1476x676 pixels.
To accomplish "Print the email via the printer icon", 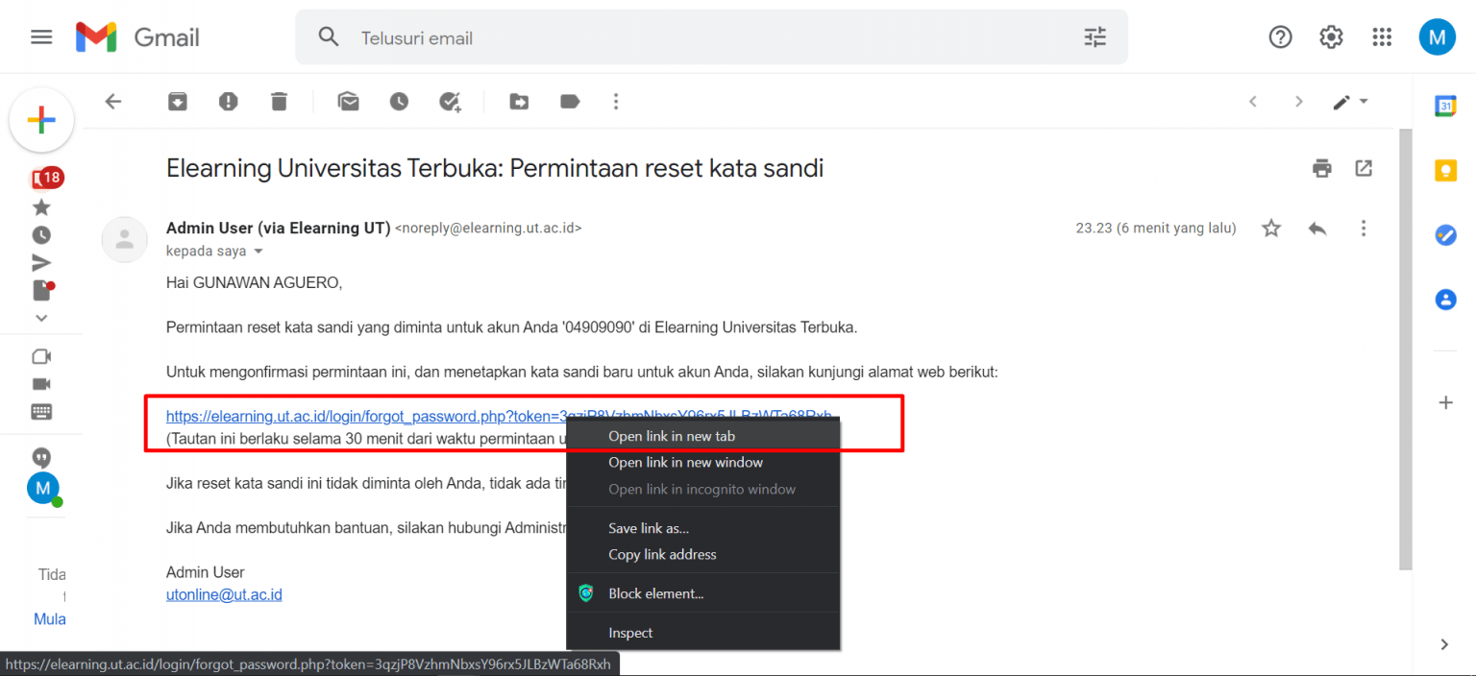I will (1322, 168).
